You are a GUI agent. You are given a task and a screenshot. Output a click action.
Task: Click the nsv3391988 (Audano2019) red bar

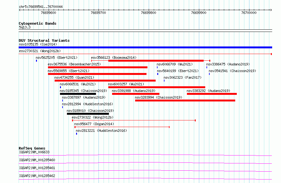136,94
